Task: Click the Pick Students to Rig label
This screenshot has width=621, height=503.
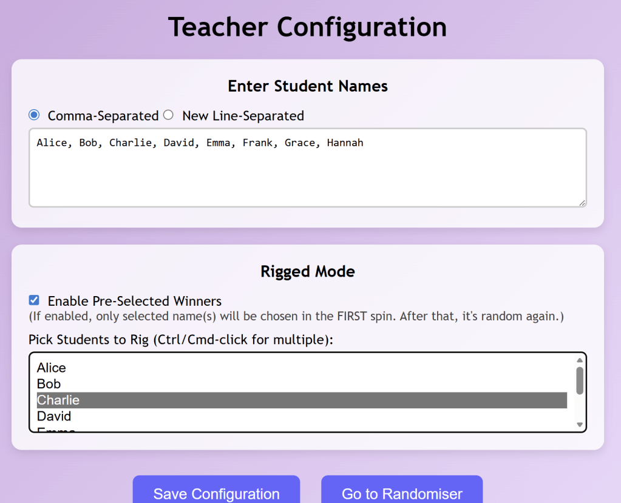Action: coord(180,340)
